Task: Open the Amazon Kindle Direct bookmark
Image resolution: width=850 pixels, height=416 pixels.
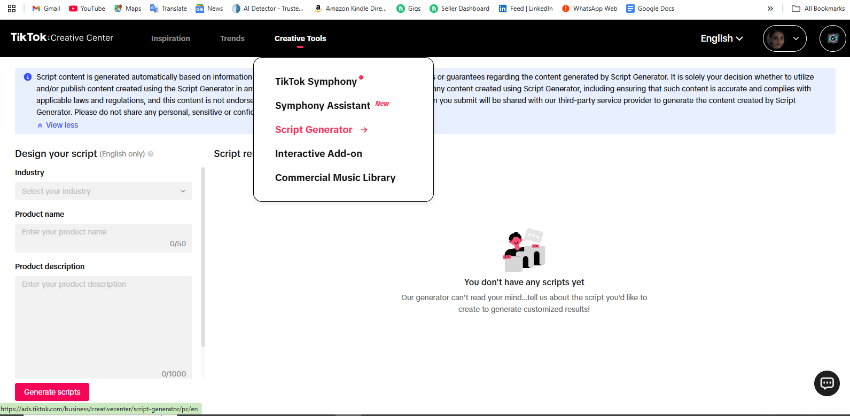Action: (x=350, y=9)
